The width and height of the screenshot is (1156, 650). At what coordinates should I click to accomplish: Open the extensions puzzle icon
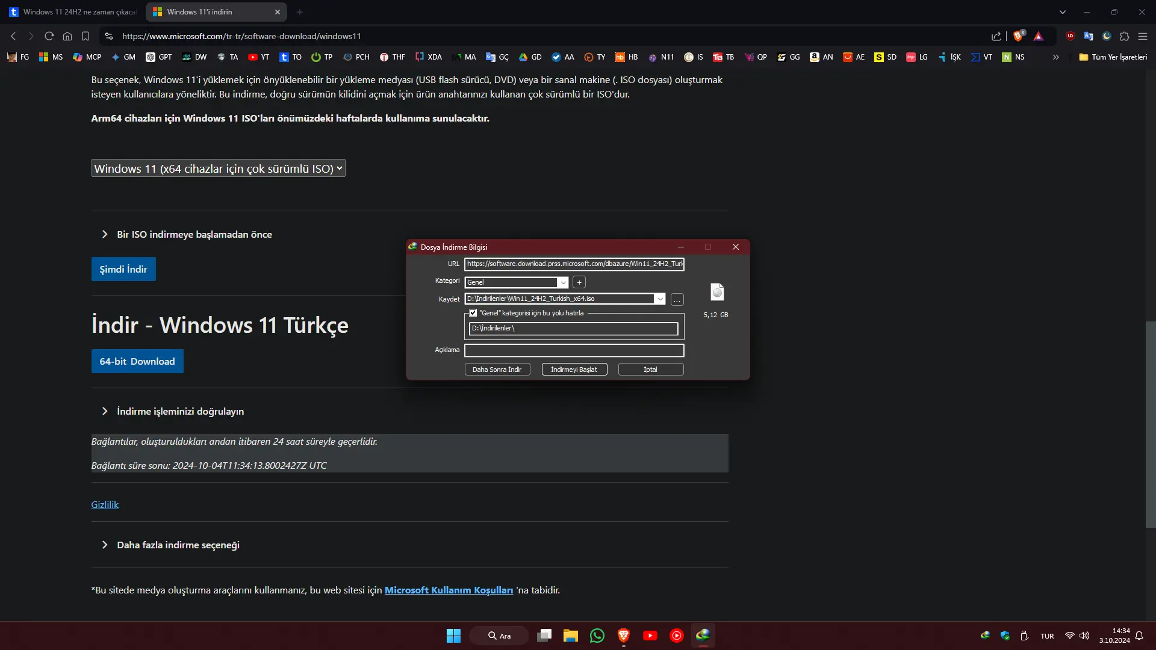1125,36
